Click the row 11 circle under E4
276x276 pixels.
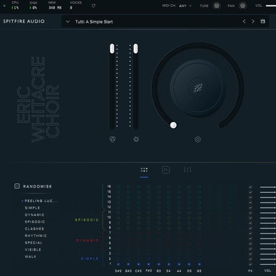(x=169, y=213)
